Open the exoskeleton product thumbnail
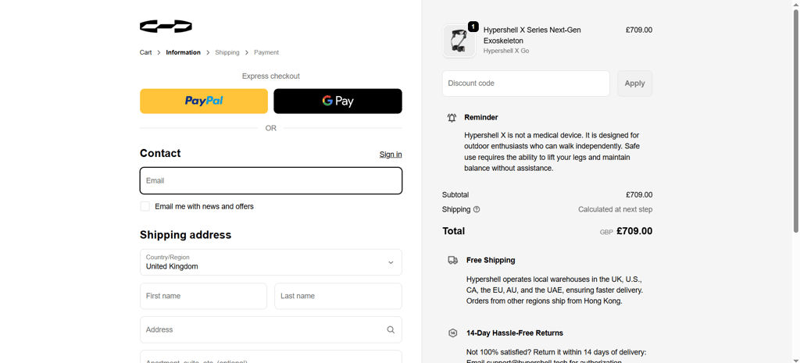The height and width of the screenshot is (363, 800). (459, 41)
